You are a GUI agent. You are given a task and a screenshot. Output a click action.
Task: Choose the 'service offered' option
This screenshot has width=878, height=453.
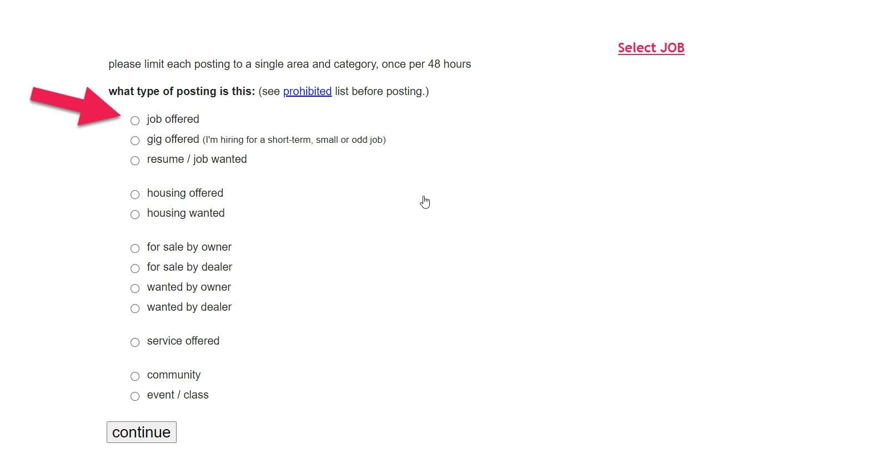135,342
